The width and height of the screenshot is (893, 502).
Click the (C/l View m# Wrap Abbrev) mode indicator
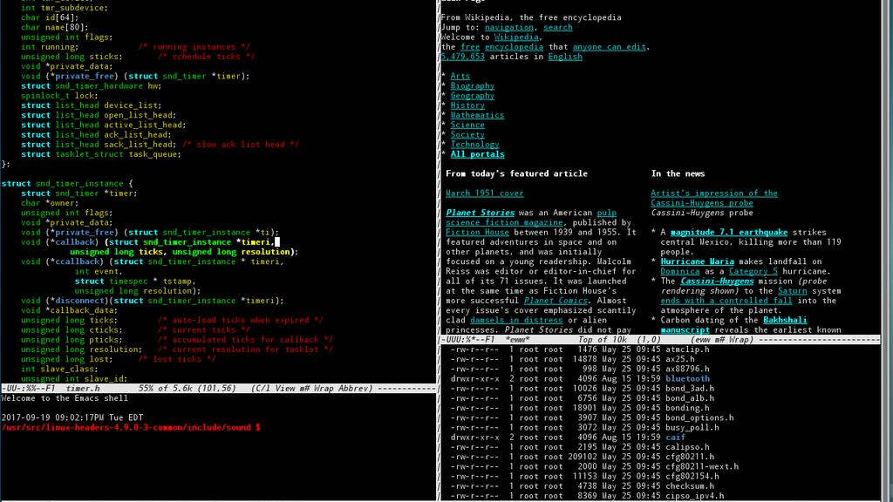[312, 388]
